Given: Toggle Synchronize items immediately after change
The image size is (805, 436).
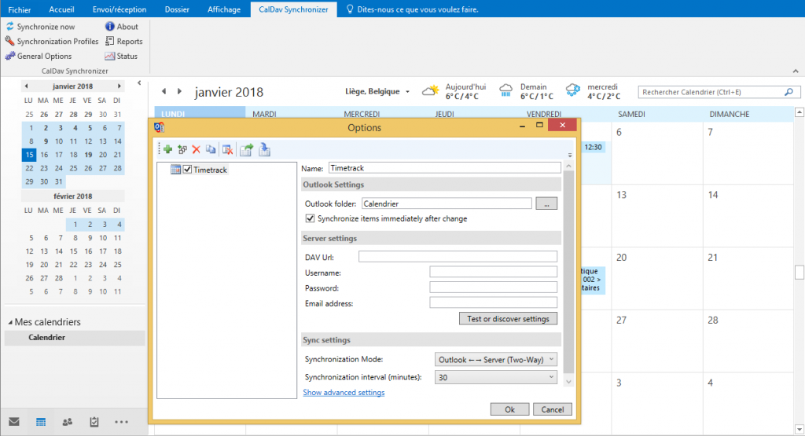Looking at the screenshot, I should 310,218.
